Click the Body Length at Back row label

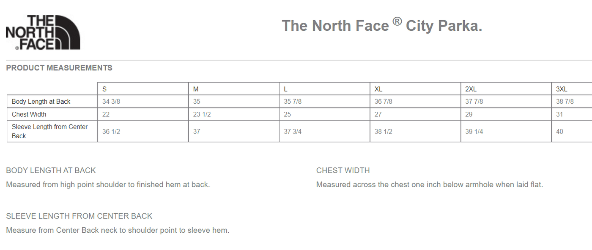click(41, 102)
